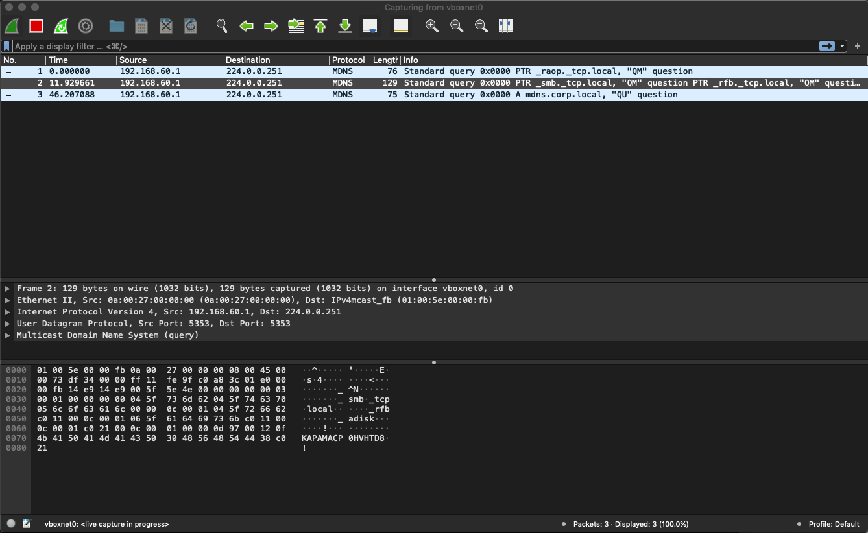Restart the current capture

click(61, 26)
